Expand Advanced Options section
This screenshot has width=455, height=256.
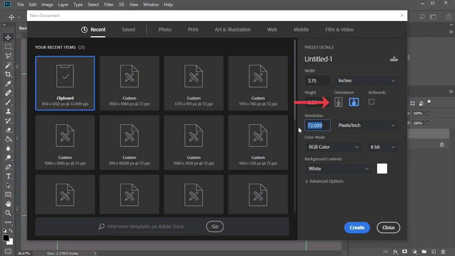tap(324, 181)
